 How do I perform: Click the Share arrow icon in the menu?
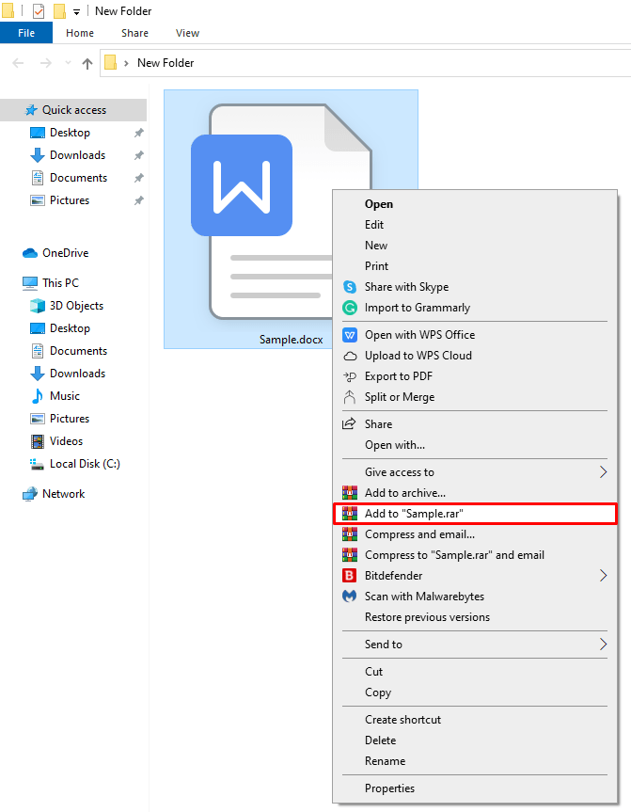point(350,423)
